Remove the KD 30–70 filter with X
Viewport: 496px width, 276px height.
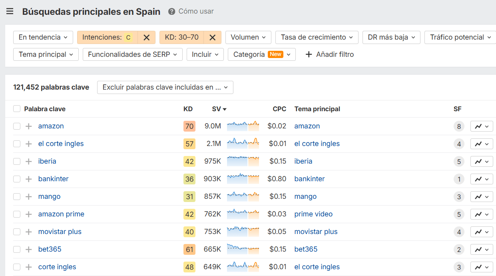pyautogui.click(x=213, y=37)
